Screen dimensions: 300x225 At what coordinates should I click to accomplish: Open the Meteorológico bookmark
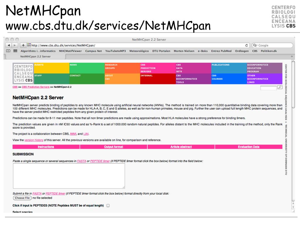click(x=139, y=51)
